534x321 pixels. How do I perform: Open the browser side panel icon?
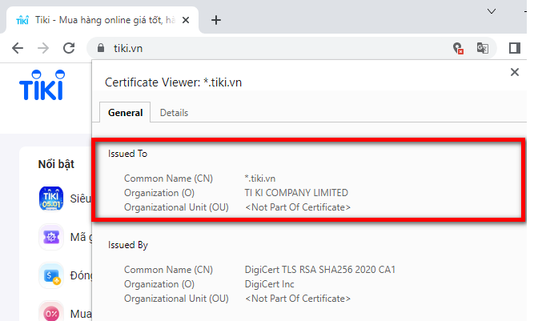point(515,48)
